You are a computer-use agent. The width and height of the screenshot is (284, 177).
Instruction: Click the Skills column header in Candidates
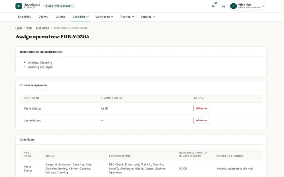(x=50, y=156)
